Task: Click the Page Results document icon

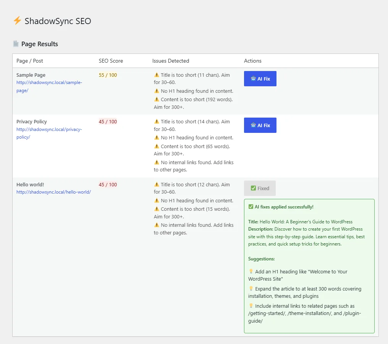Action: 16,44
